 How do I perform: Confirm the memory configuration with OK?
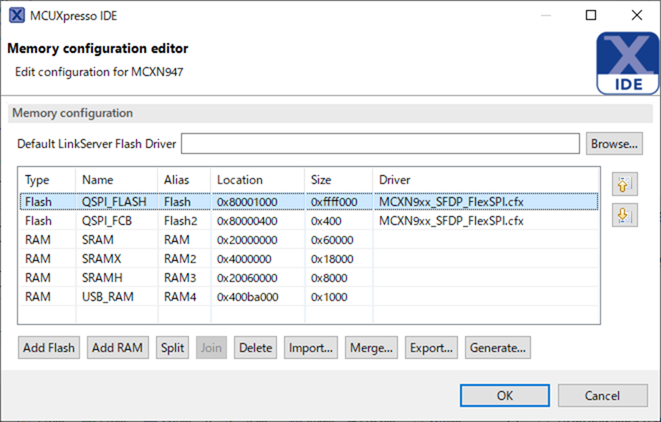click(x=504, y=395)
